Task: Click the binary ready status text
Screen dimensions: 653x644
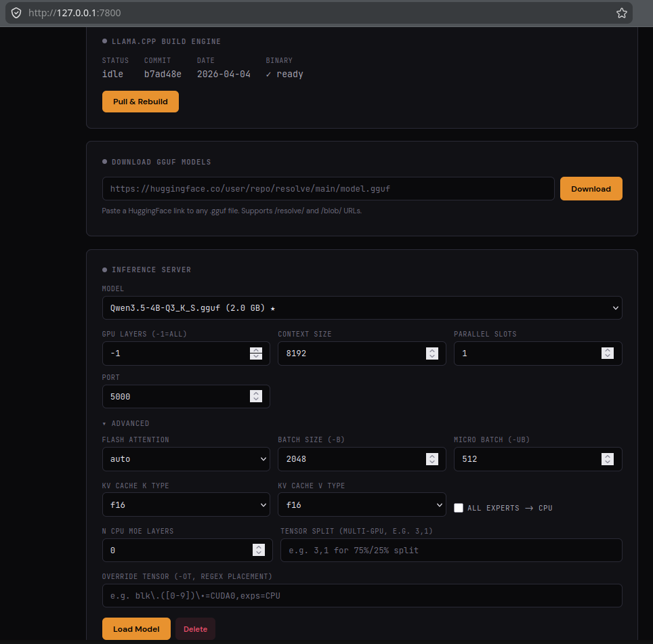Action: [x=285, y=74]
